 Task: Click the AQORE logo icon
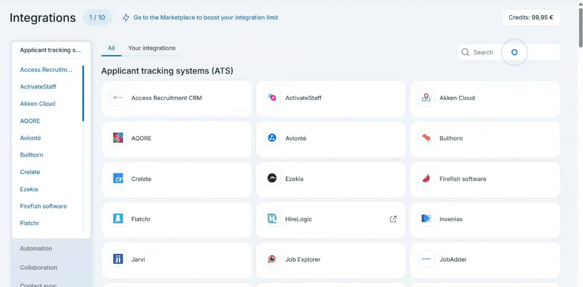pyautogui.click(x=118, y=138)
